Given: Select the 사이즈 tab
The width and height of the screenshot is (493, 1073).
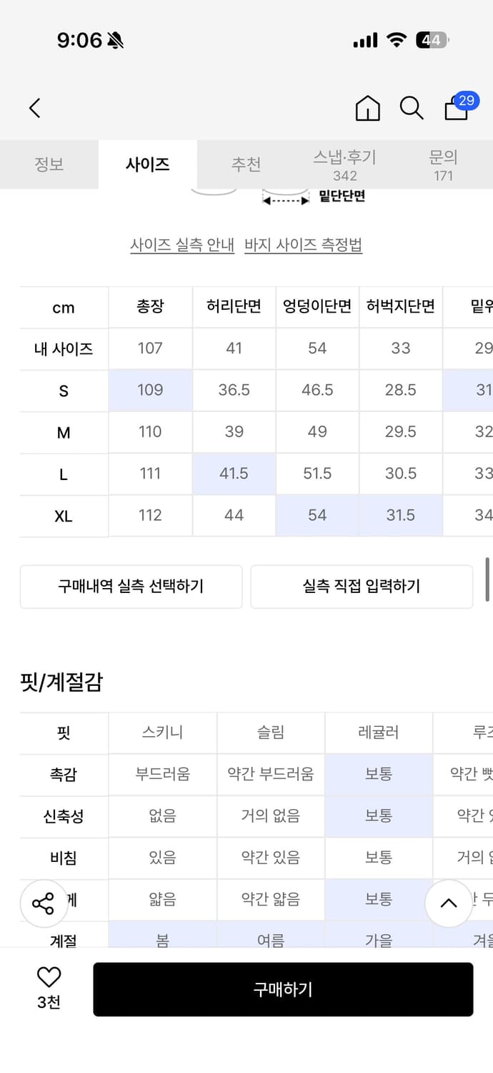Looking at the screenshot, I should click(x=147, y=165).
